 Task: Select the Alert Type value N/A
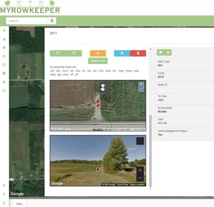160,65
